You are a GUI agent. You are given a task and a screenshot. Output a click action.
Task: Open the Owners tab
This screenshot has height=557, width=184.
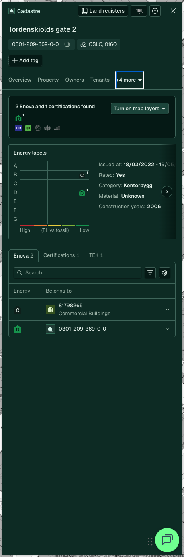(75, 80)
